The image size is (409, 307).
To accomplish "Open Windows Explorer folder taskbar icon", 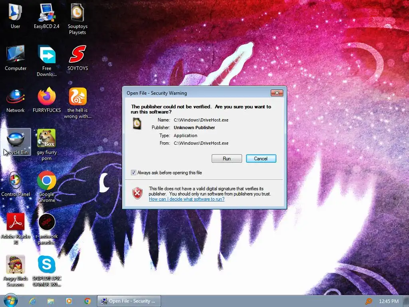I will pyautogui.click(x=51, y=301).
